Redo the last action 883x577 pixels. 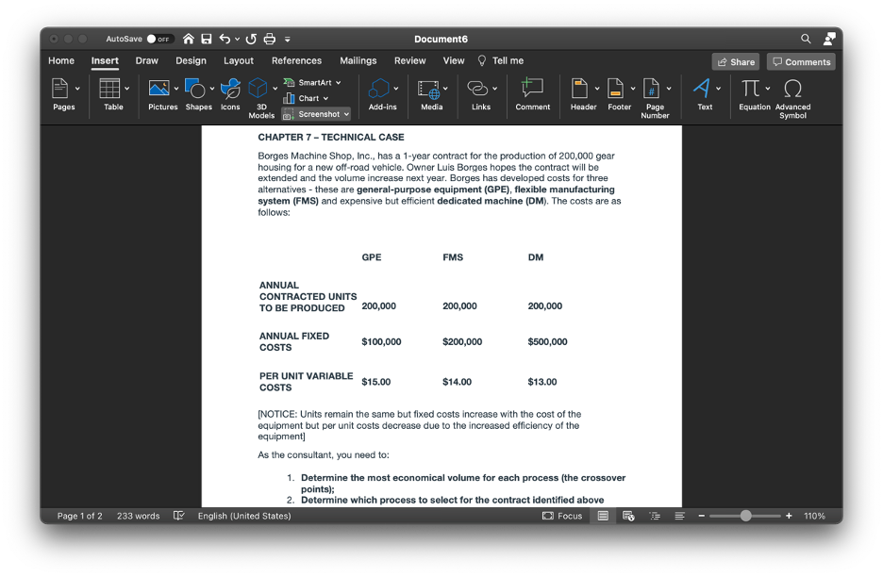pos(251,39)
